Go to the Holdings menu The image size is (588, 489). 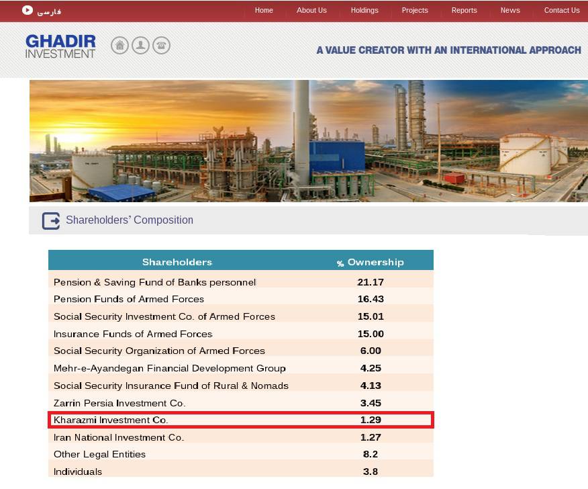coord(364,11)
